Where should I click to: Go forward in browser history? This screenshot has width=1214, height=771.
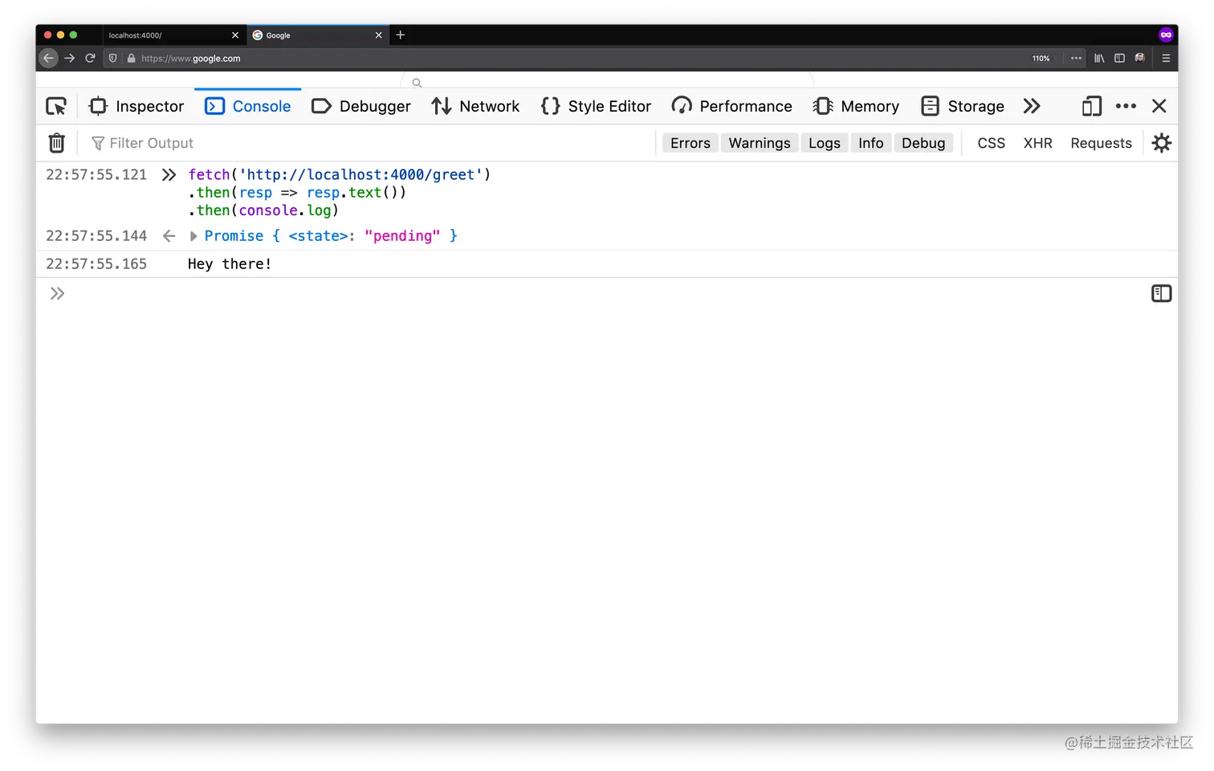click(69, 59)
